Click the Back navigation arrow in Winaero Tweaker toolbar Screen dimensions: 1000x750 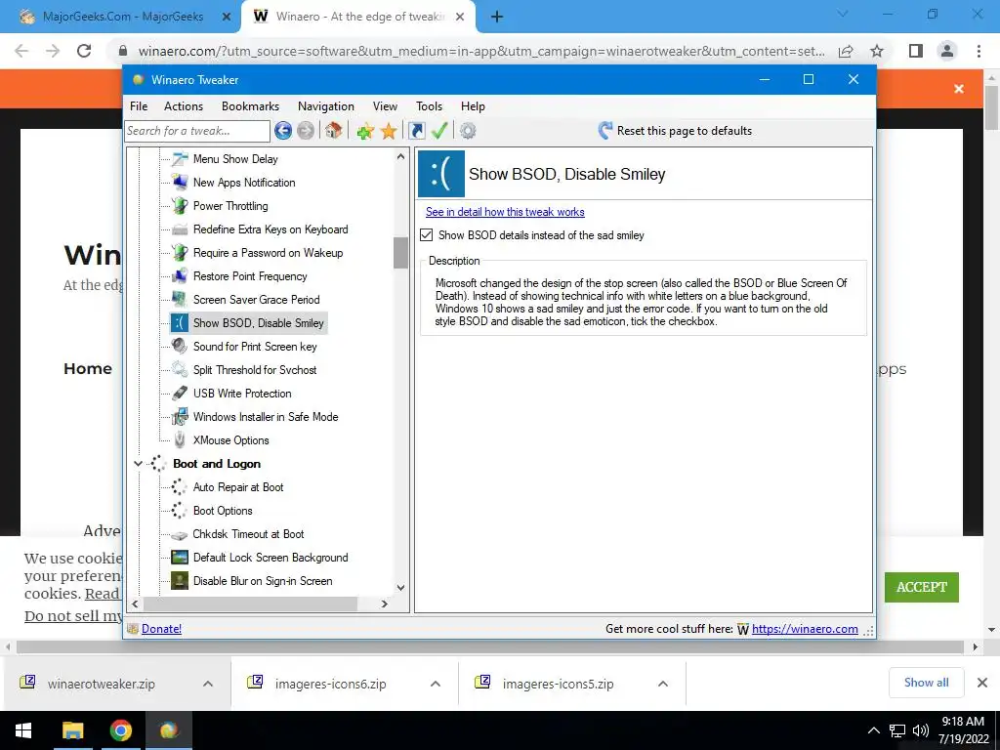click(283, 131)
